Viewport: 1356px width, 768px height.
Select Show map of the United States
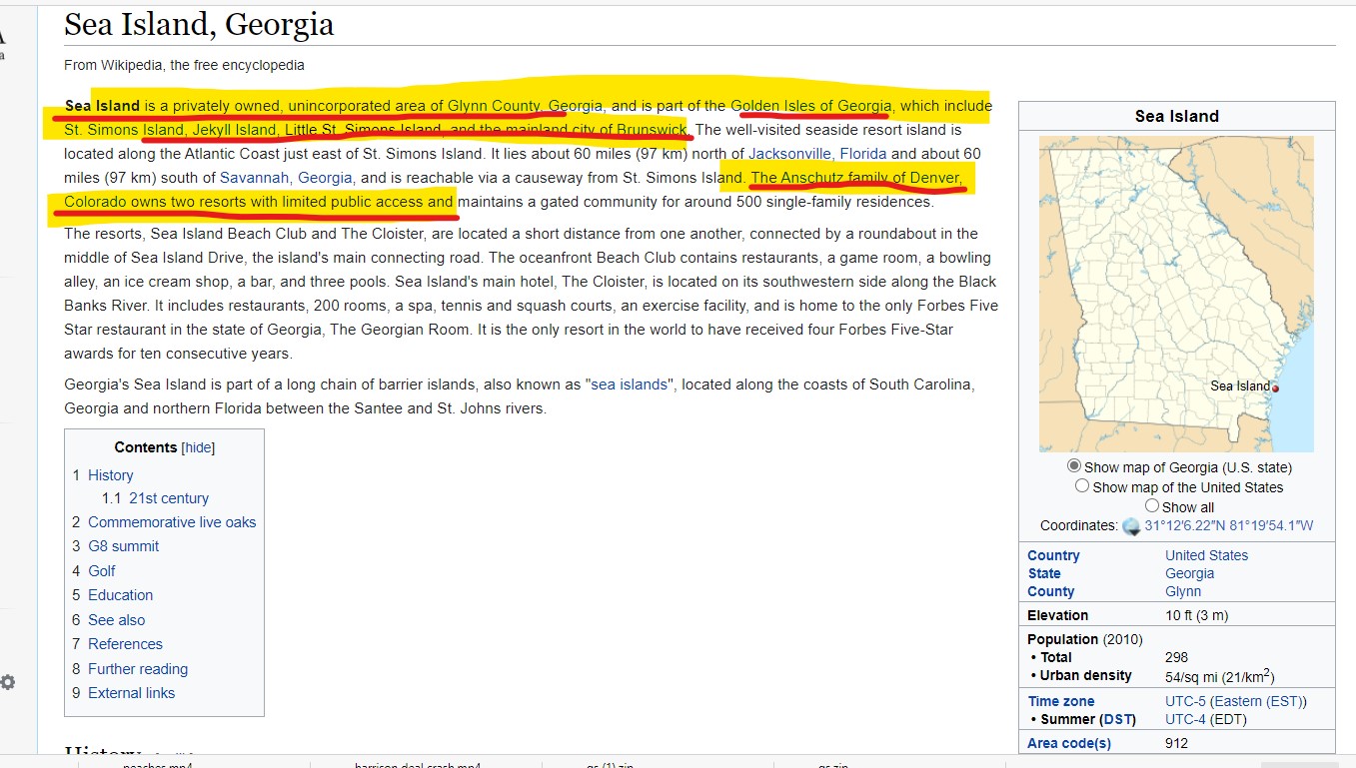point(1082,486)
